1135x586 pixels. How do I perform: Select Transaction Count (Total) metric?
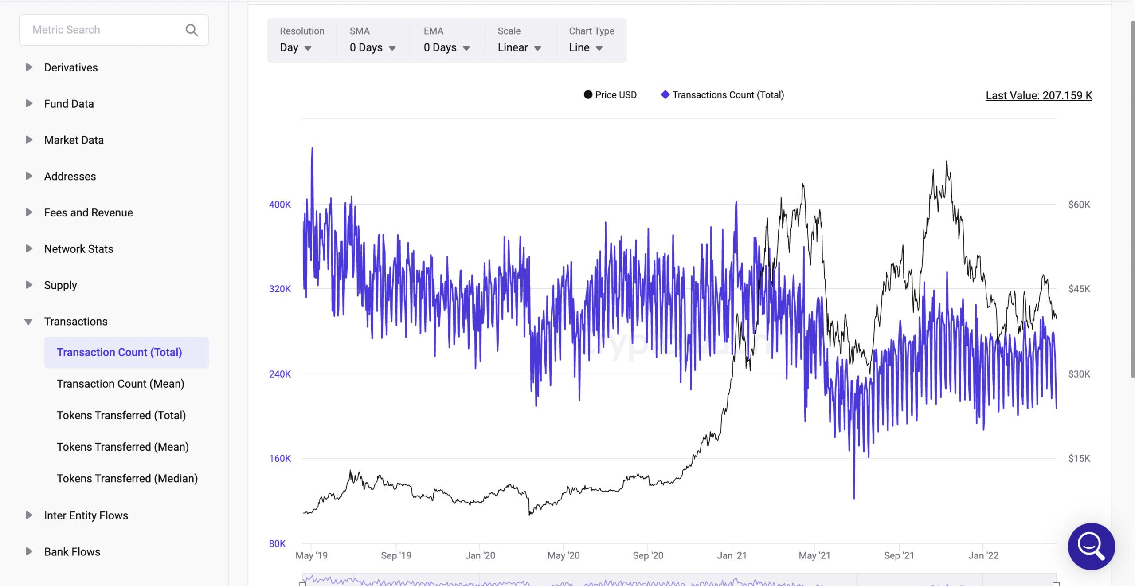click(x=126, y=352)
